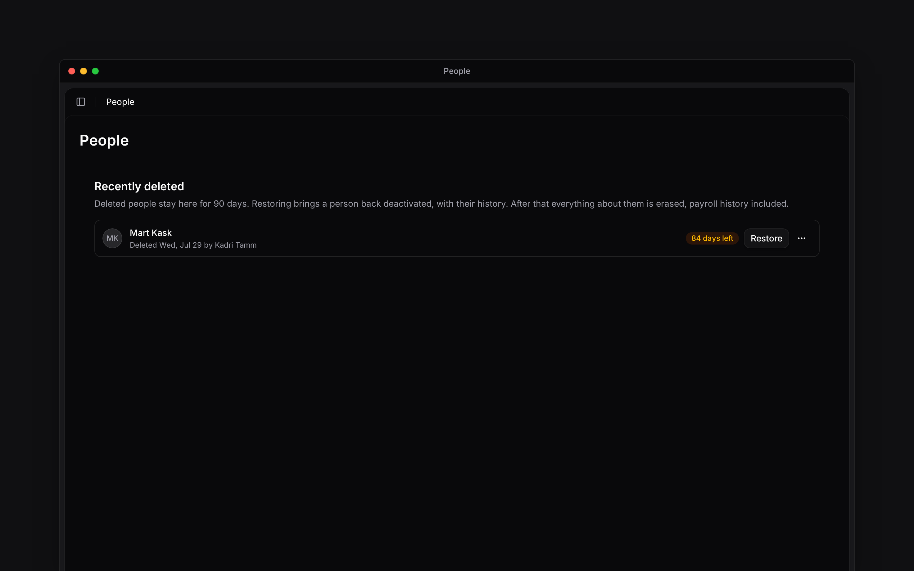The width and height of the screenshot is (914, 571).
Task: Click 'Deleted Wed, Jul 29 by Kadri Tamm' text
Action: 193,245
